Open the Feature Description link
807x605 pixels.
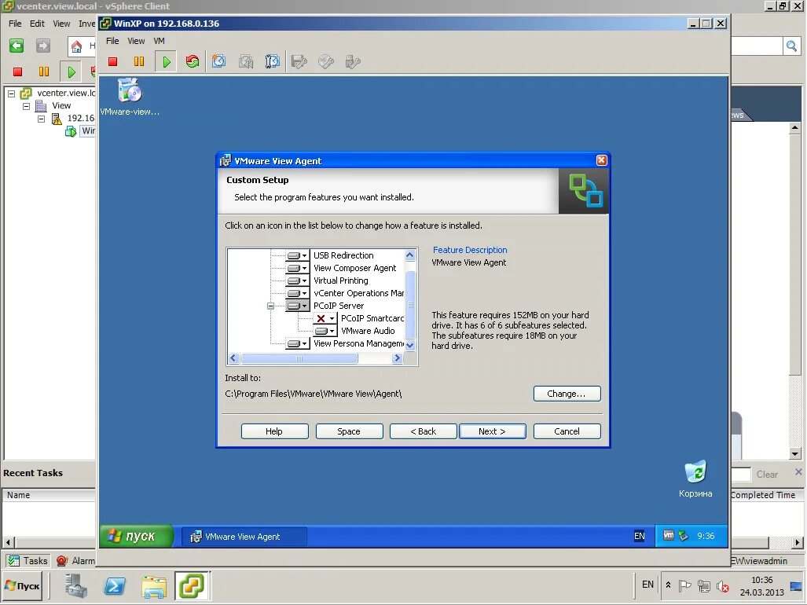(470, 250)
